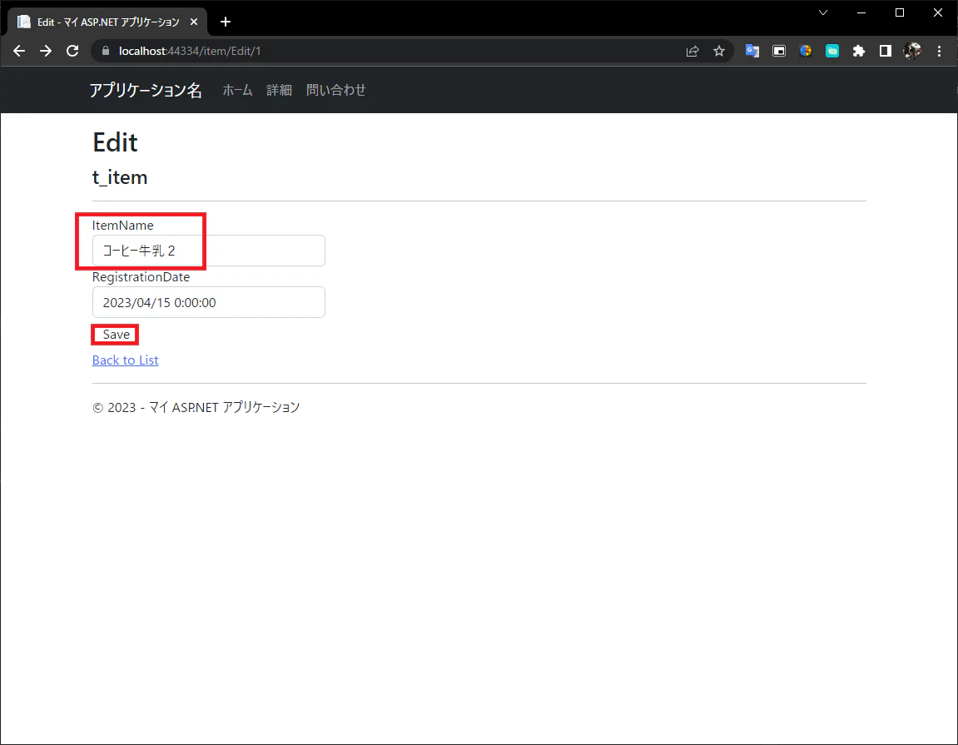Navigate to 問い合わせ in navbar
The image size is (958, 745).
tap(336, 90)
